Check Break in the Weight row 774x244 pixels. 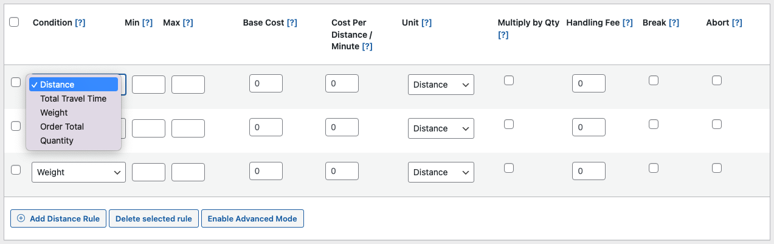pyautogui.click(x=653, y=168)
